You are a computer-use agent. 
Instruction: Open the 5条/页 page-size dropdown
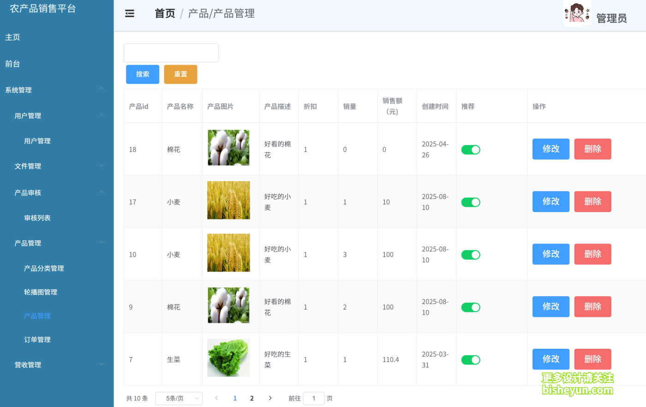[x=179, y=398]
